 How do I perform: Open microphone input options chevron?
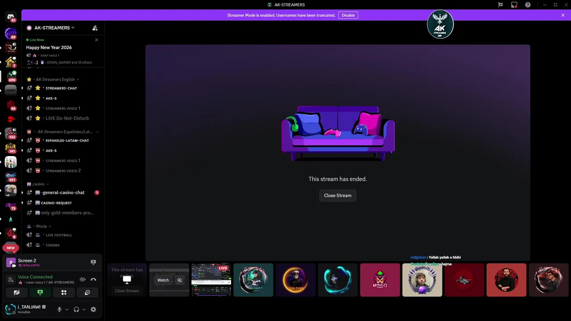[x=67, y=309]
